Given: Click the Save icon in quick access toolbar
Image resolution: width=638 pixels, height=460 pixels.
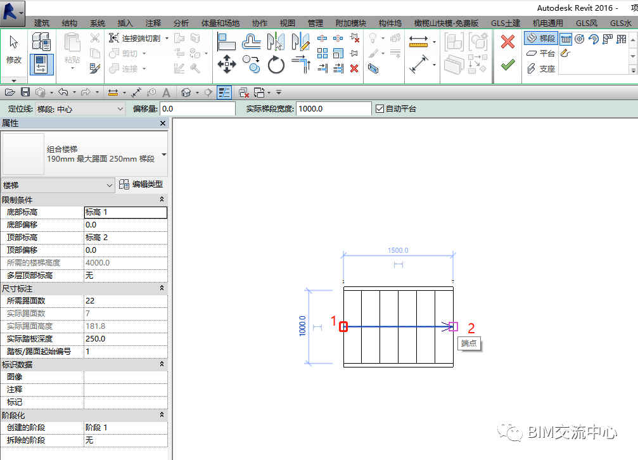Looking at the screenshot, I should click(x=25, y=93).
